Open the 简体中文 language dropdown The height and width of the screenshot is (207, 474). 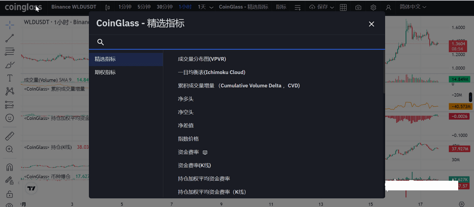point(413,7)
